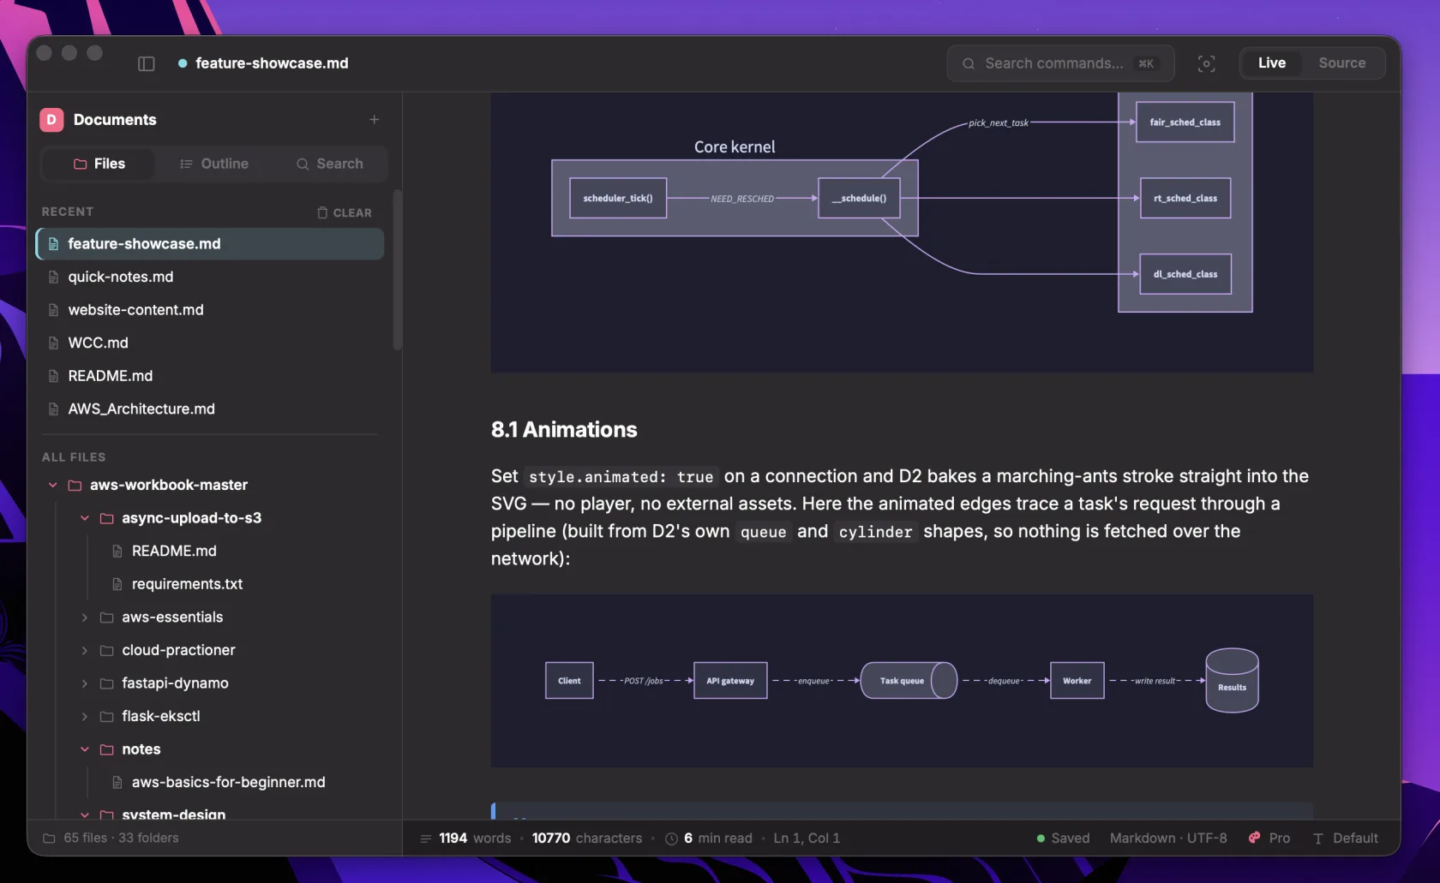
Task: Click the reading time clock icon
Action: click(671, 838)
